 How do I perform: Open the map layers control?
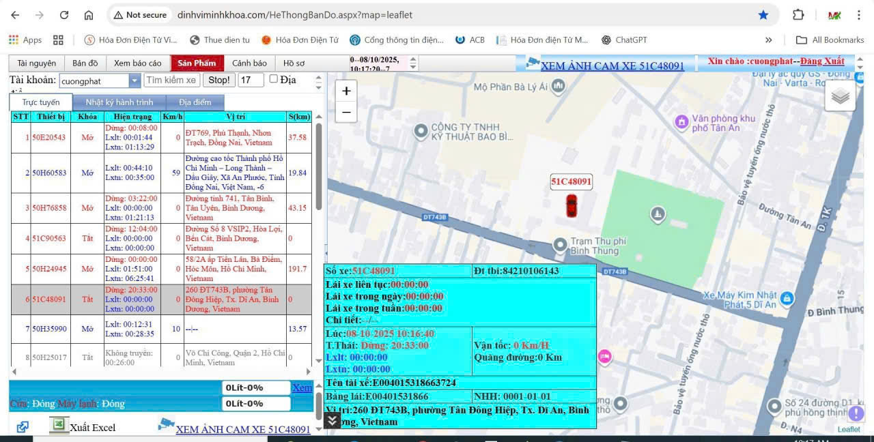(840, 96)
